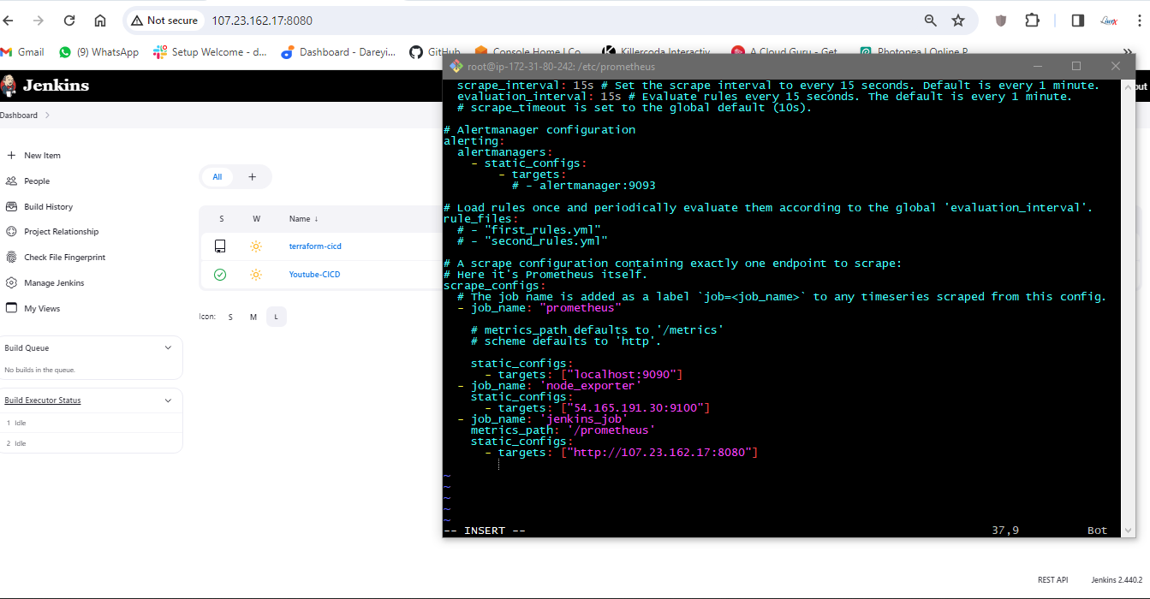Open the Youtube-CICD job link
The width and height of the screenshot is (1150, 599).
314,275
